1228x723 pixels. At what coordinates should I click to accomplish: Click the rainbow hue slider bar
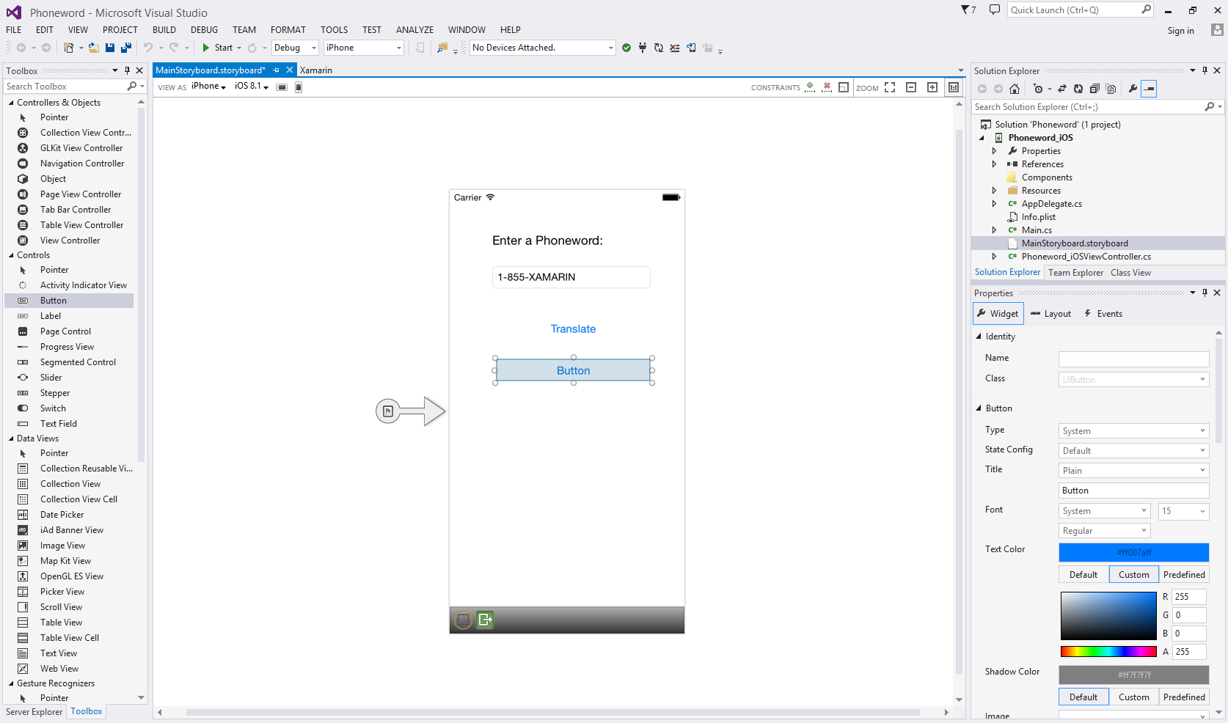1108,652
